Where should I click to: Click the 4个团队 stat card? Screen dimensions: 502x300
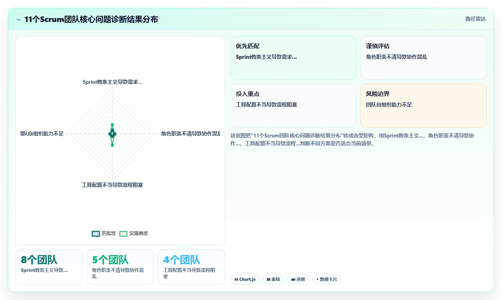191,267
